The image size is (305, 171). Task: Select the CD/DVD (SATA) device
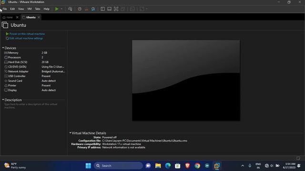(x=34, y=66)
